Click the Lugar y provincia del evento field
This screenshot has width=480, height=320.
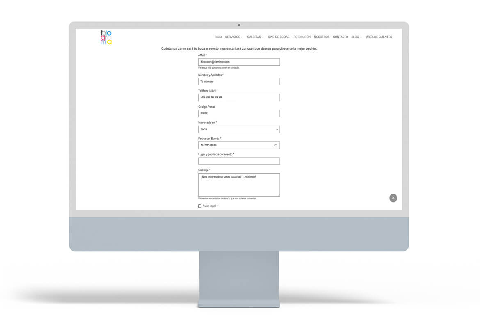[239, 161]
